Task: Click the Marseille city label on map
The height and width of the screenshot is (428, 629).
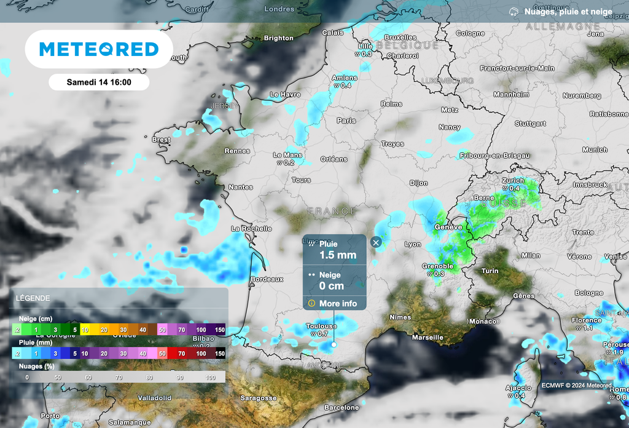Action: (428, 337)
